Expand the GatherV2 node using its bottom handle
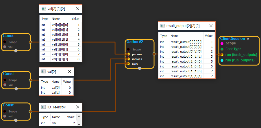Screen dimensions: 261x128 (140, 68)
